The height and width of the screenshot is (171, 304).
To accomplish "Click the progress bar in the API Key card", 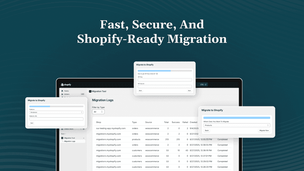I will click(165, 71).
